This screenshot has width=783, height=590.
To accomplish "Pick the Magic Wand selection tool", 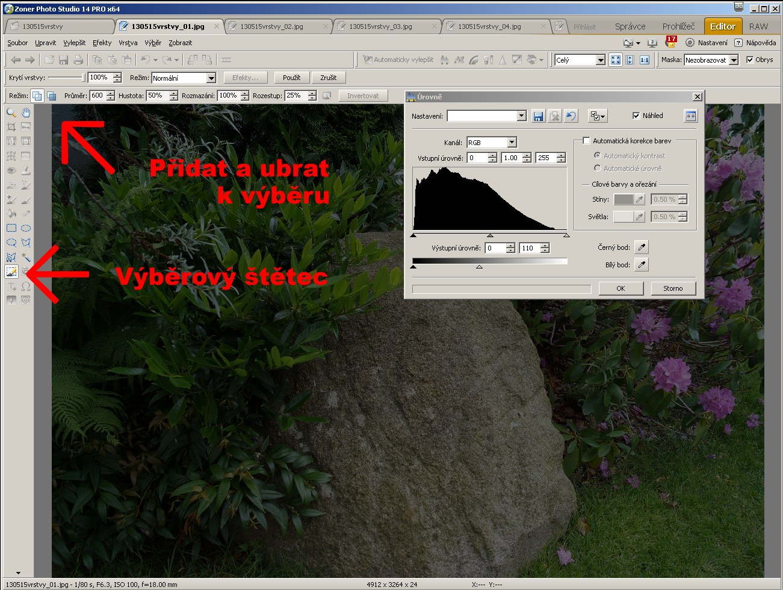I will click(x=26, y=257).
